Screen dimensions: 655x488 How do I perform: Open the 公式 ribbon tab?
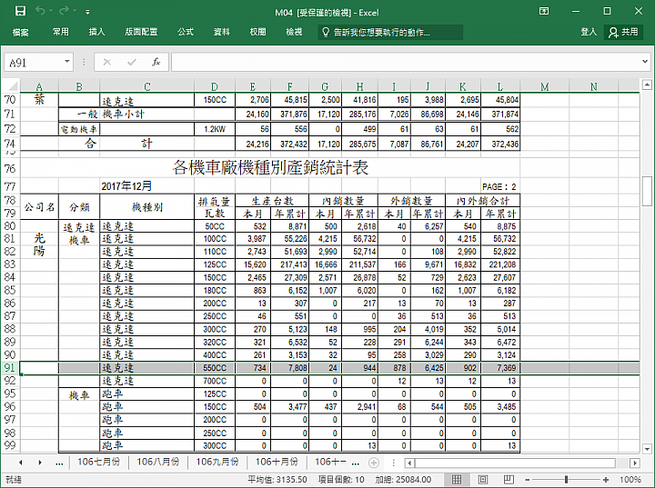pos(186,32)
